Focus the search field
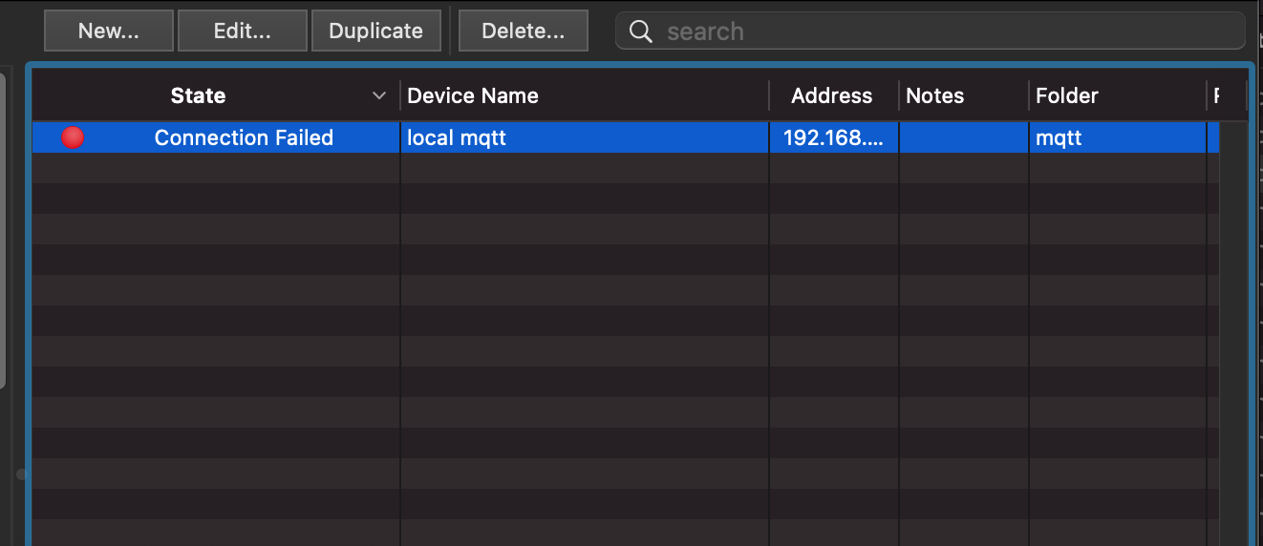The image size is (1263, 546). click(x=931, y=31)
